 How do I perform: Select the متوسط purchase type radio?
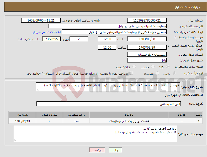click(x=157, y=73)
